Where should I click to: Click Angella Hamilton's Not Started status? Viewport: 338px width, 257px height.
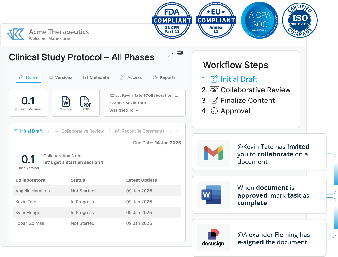[83, 191]
